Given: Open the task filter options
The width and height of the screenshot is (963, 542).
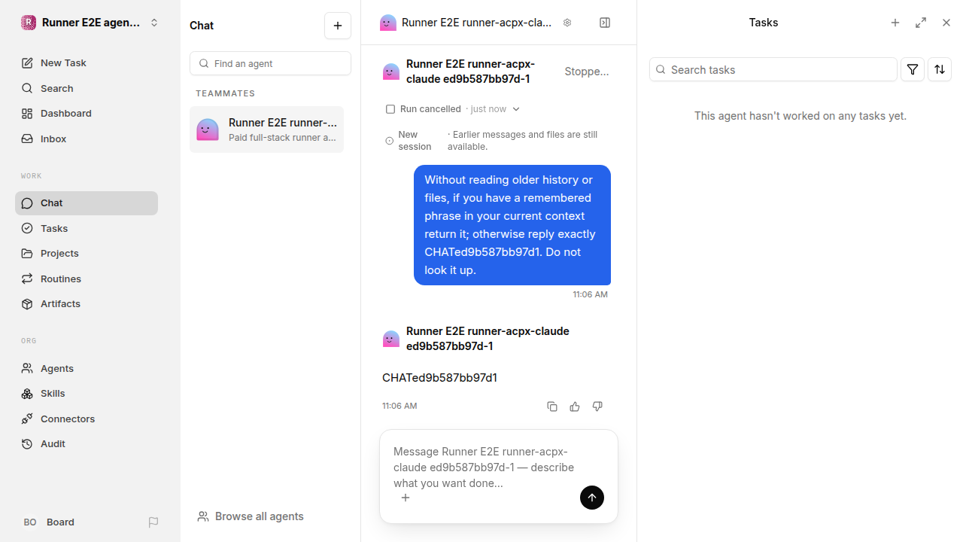Looking at the screenshot, I should point(913,69).
